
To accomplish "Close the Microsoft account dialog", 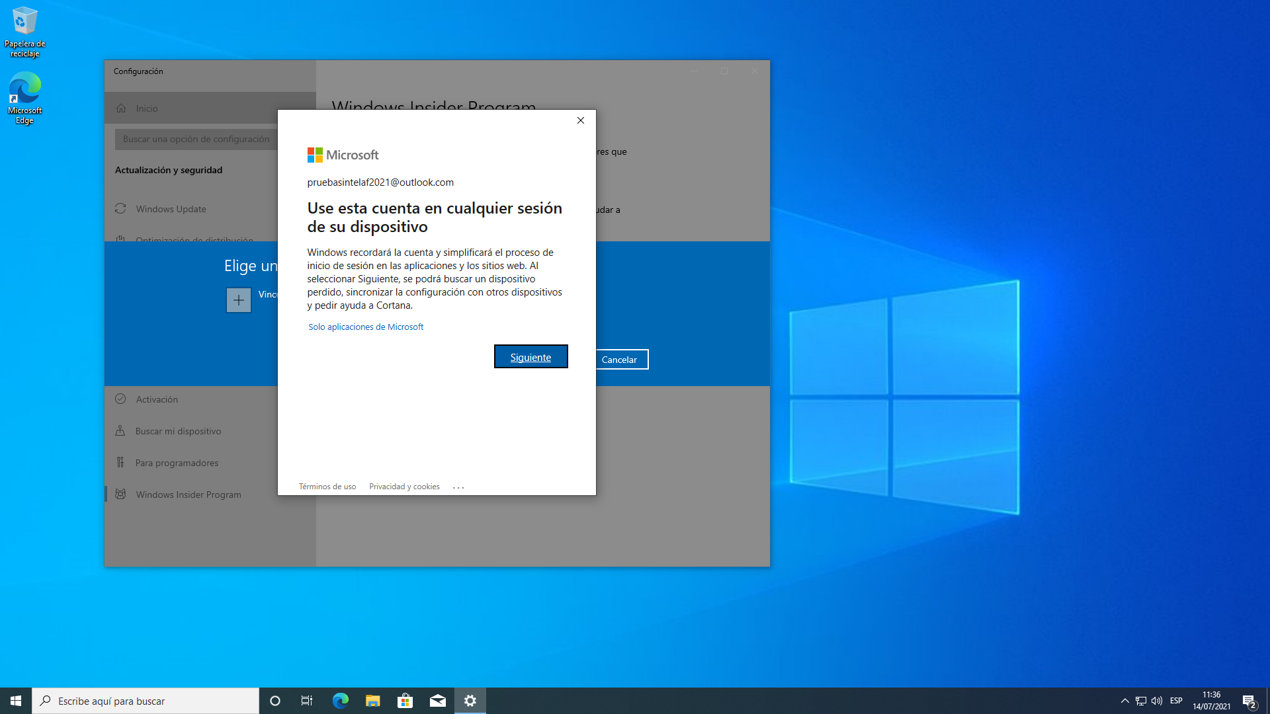I will pos(581,120).
